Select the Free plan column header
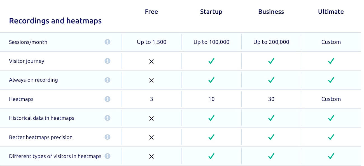Image resolution: width=364 pixels, height=166 pixels. pos(151,12)
